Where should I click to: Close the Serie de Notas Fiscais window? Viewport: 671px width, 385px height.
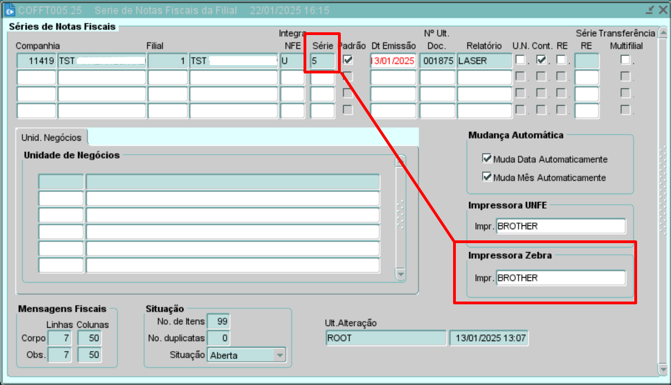[x=663, y=10]
